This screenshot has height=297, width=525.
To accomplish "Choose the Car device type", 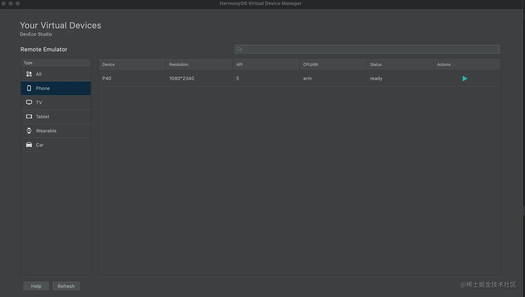I will point(56,145).
